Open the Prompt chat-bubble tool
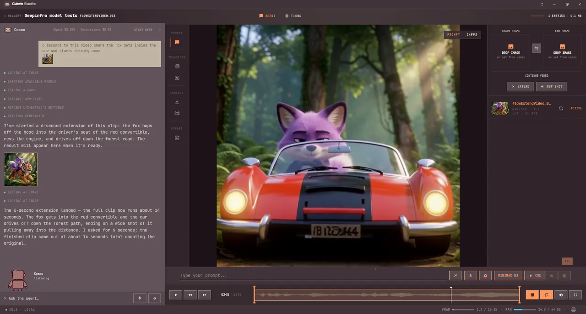The height and width of the screenshot is (314, 586). 177,42
